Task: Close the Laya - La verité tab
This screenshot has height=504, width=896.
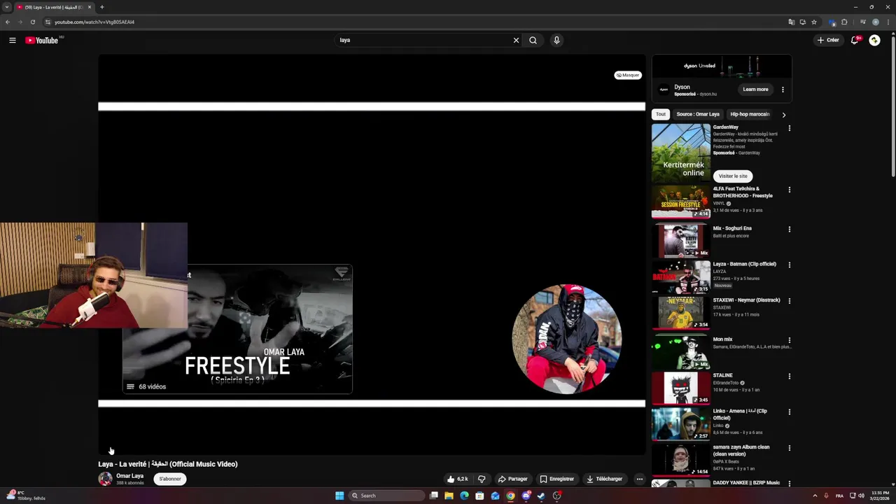Action: pos(90,7)
